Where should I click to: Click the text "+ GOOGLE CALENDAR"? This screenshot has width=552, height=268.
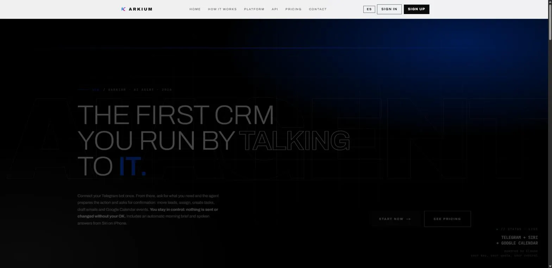coord(517,243)
